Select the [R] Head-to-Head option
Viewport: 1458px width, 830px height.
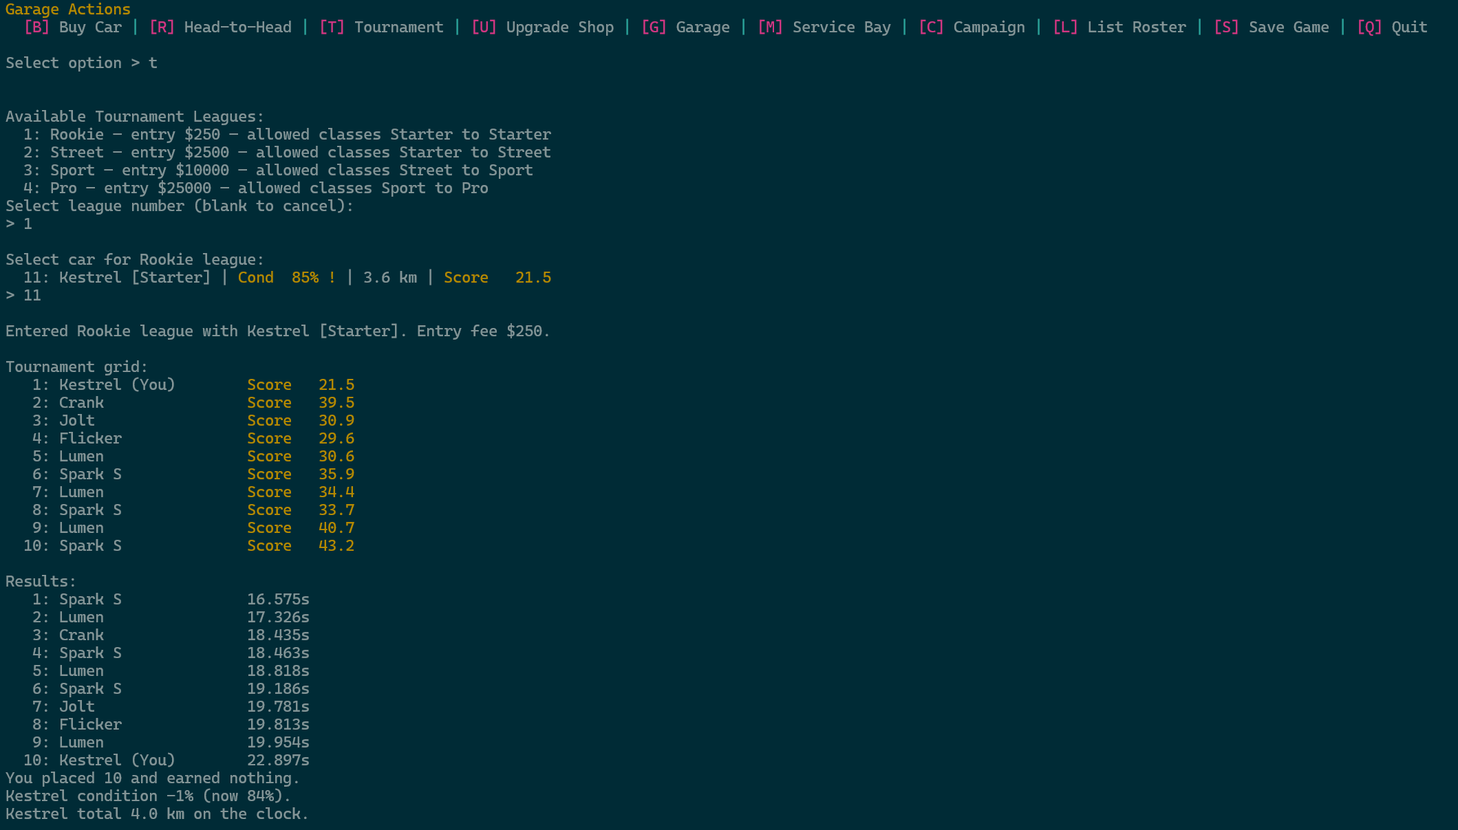point(220,28)
